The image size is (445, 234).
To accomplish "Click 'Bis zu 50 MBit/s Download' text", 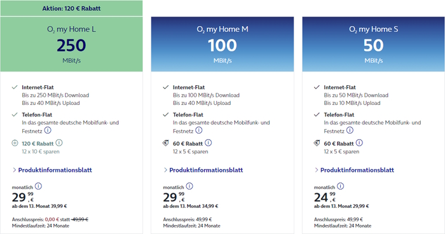I will point(356,95).
